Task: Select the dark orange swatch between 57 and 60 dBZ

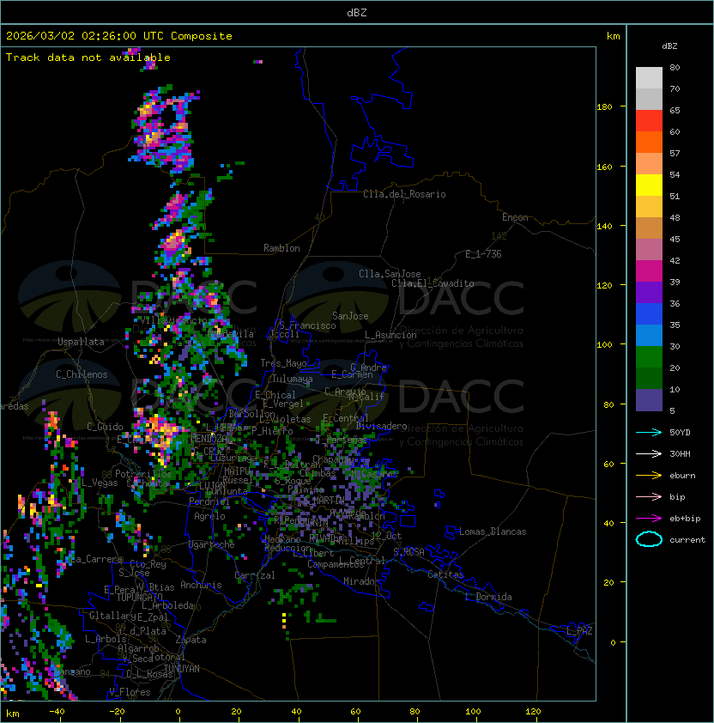Action: (649, 143)
